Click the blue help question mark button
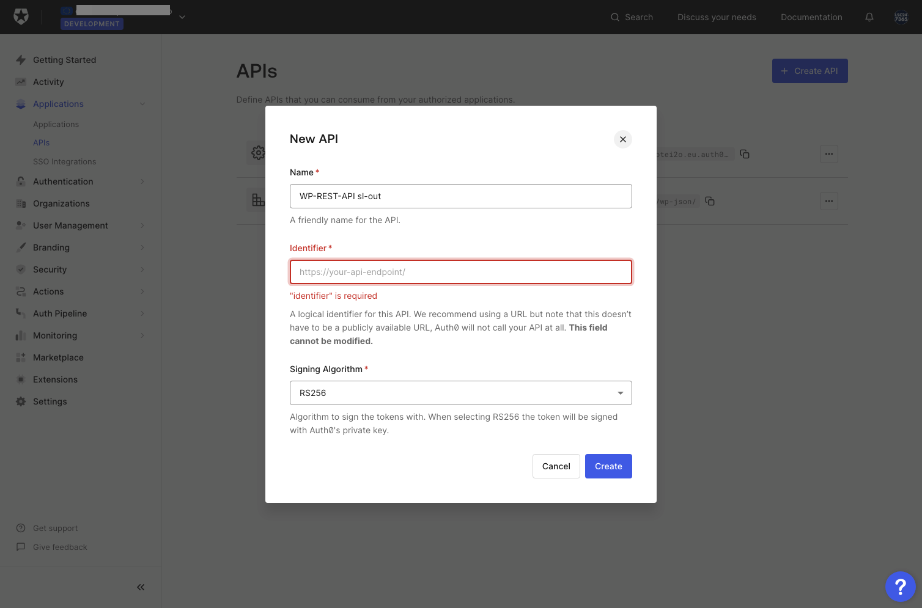922x608 pixels. point(900,587)
